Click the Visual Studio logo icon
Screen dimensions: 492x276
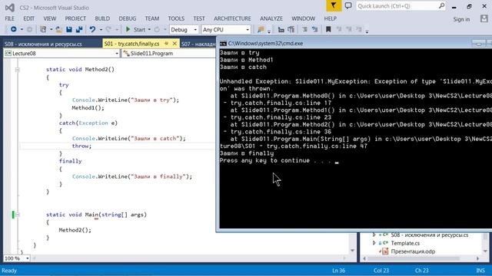coord(10,7)
